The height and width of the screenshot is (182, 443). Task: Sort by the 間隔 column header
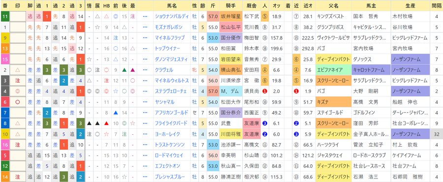[436, 5]
